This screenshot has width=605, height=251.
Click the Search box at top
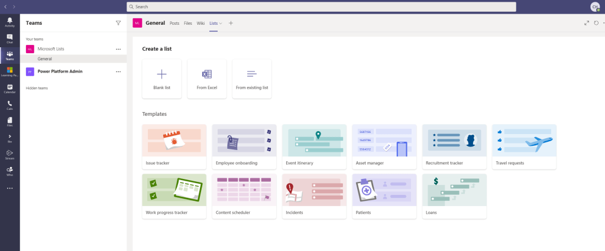(x=321, y=6)
